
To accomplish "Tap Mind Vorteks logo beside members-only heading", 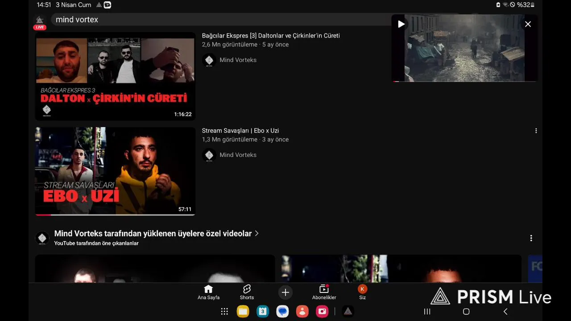I will (x=42, y=238).
